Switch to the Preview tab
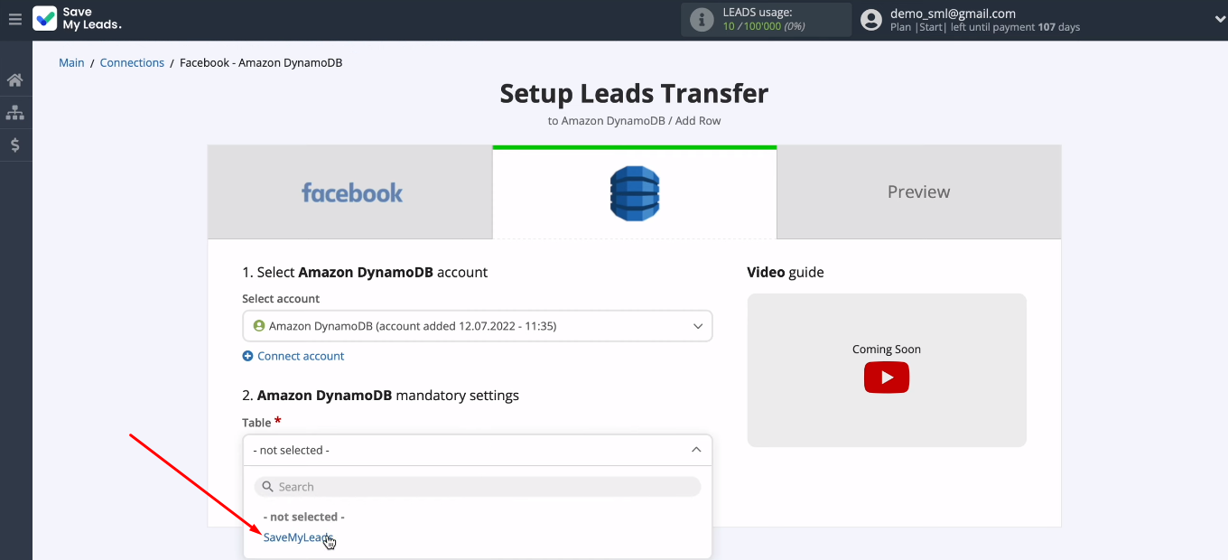This screenshot has height=560, width=1228. [918, 191]
